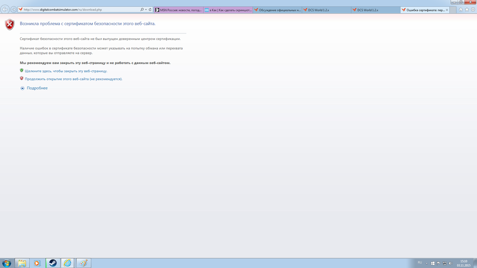Open Action Center flag tray icon
477x268 pixels.
pos(439,263)
